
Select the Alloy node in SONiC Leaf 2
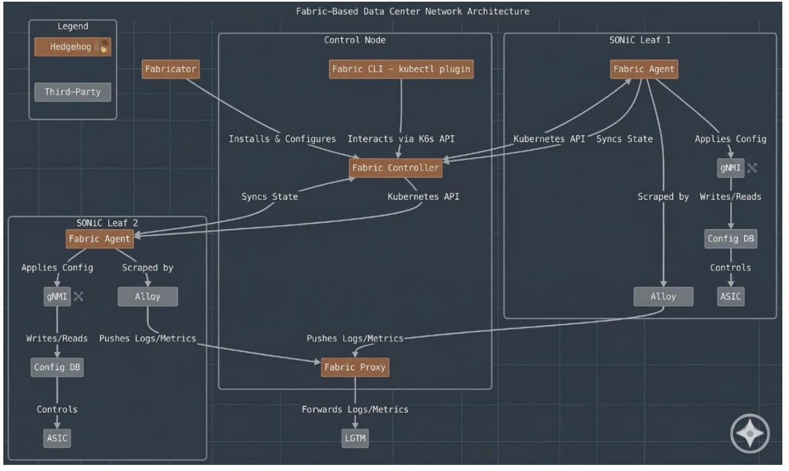[148, 296]
